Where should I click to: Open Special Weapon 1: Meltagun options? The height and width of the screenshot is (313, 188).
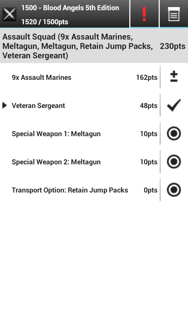[80, 133]
